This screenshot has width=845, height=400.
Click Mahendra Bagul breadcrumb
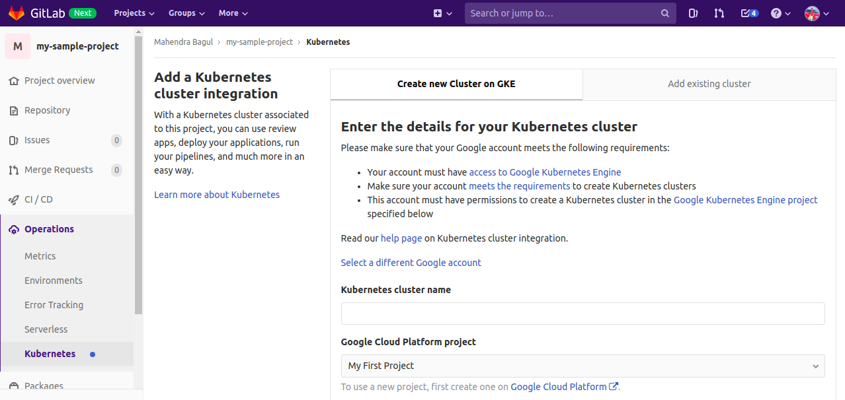[x=184, y=42]
